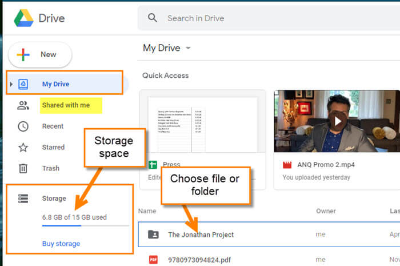Click the New button
This screenshot has height=266, width=400.
pos(40,54)
